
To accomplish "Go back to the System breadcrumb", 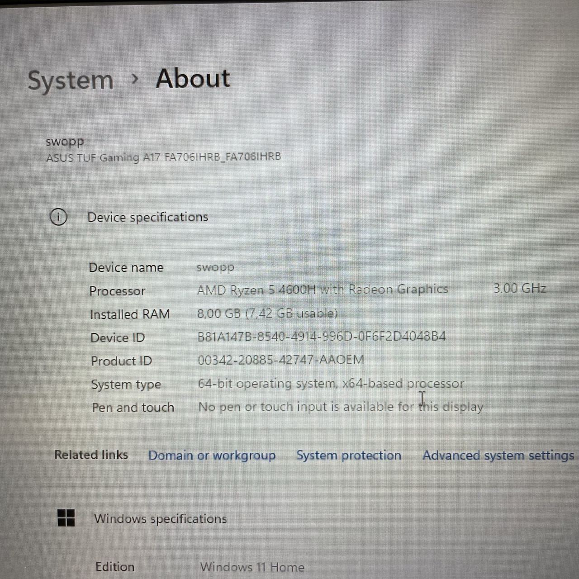I will click(x=71, y=81).
